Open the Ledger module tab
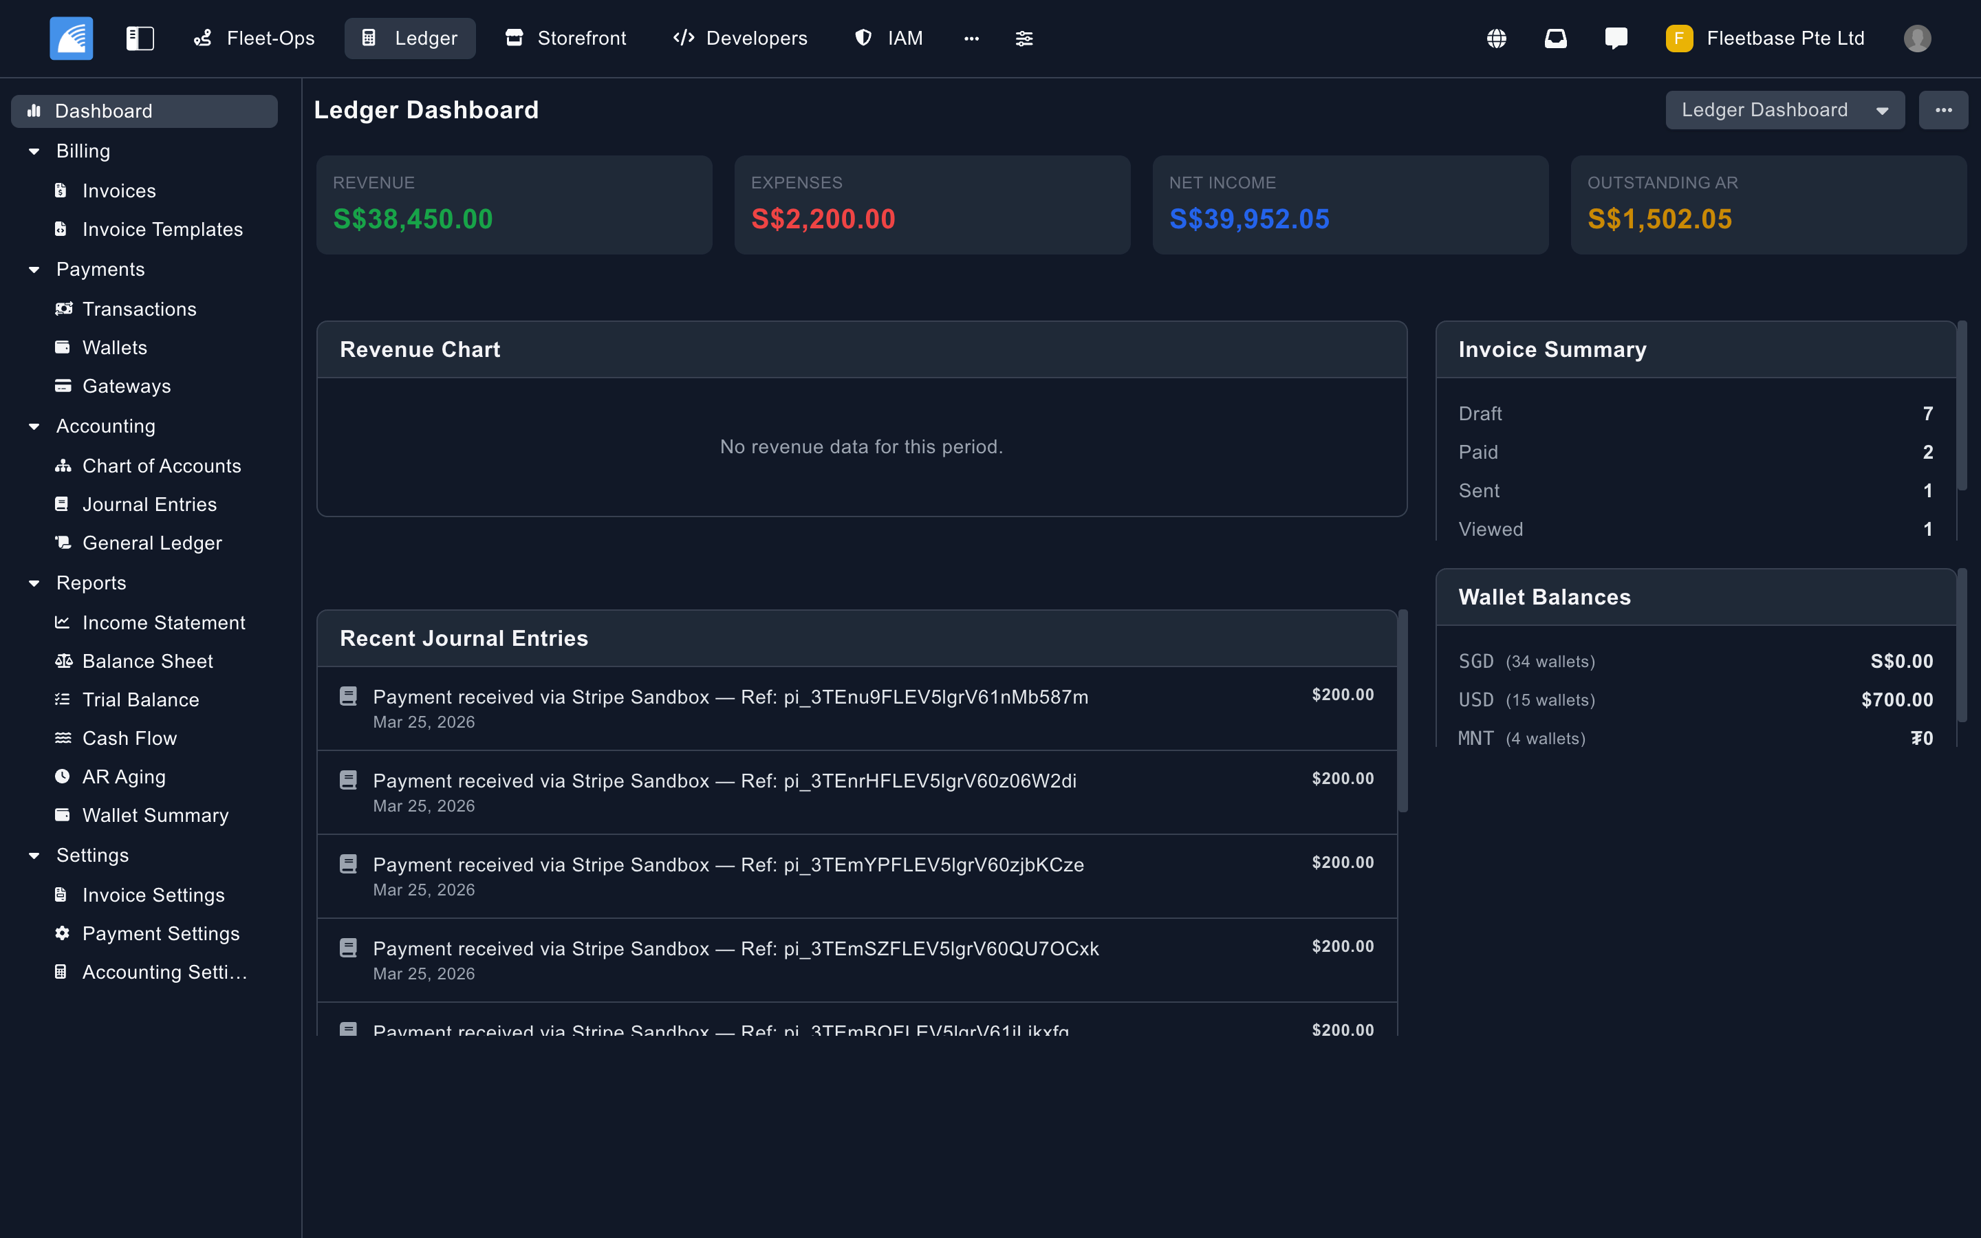Screen dimensions: 1981x1238 click(410, 39)
